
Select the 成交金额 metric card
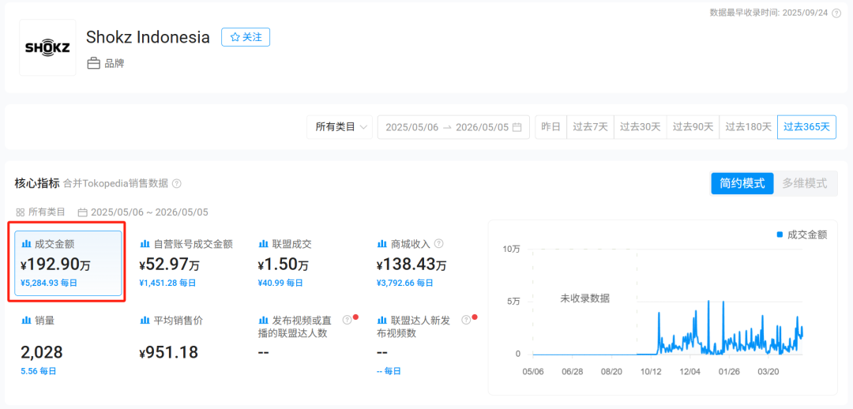point(68,264)
